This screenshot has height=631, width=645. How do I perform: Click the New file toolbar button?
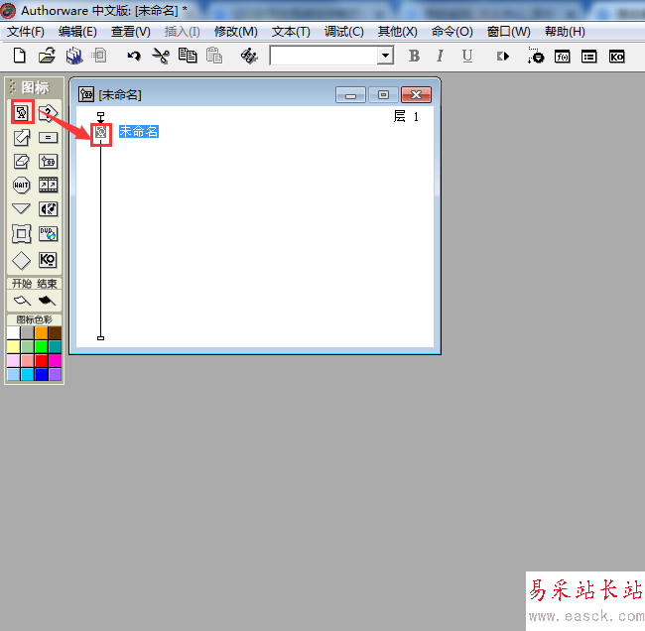point(19,56)
